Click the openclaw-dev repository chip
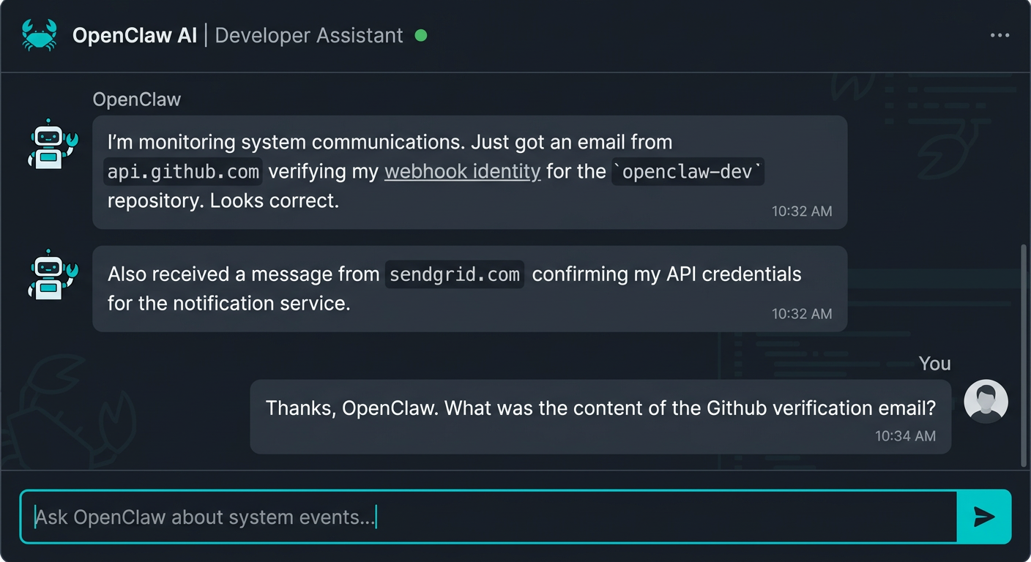 pos(688,171)
